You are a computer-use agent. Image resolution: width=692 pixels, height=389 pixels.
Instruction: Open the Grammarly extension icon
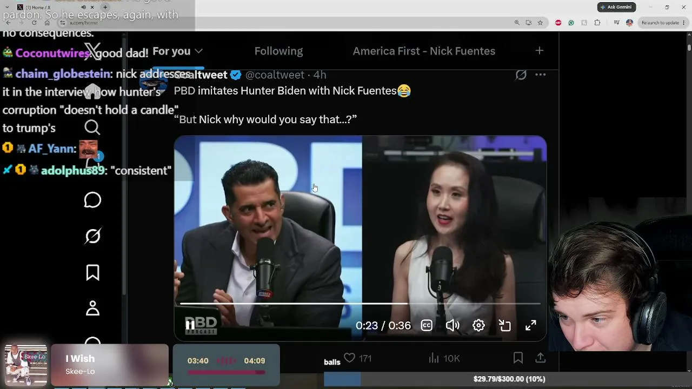click(571, 23)
